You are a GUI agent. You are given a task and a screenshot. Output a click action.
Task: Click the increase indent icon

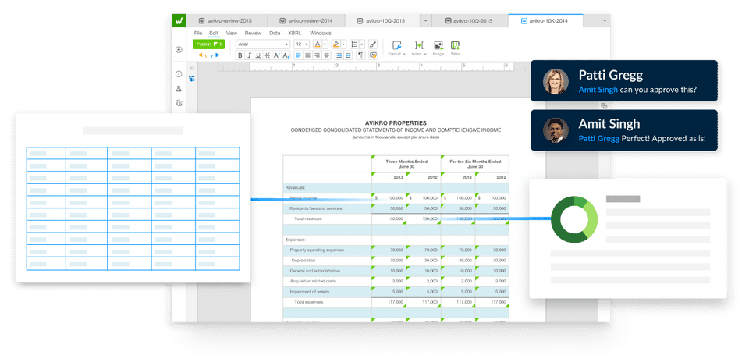[x=348, y=55]
